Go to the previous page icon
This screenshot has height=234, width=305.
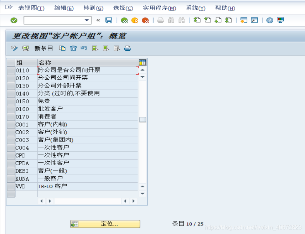207,20
